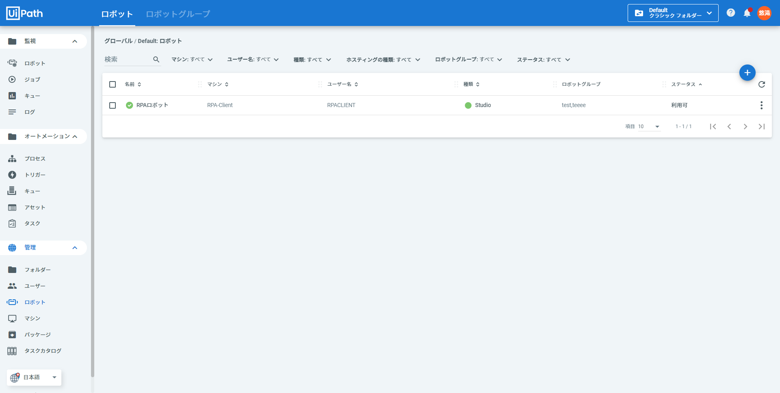Open the Default folder selector dropdown
Screen dimensions: 780x393
[x=673, y=13]
